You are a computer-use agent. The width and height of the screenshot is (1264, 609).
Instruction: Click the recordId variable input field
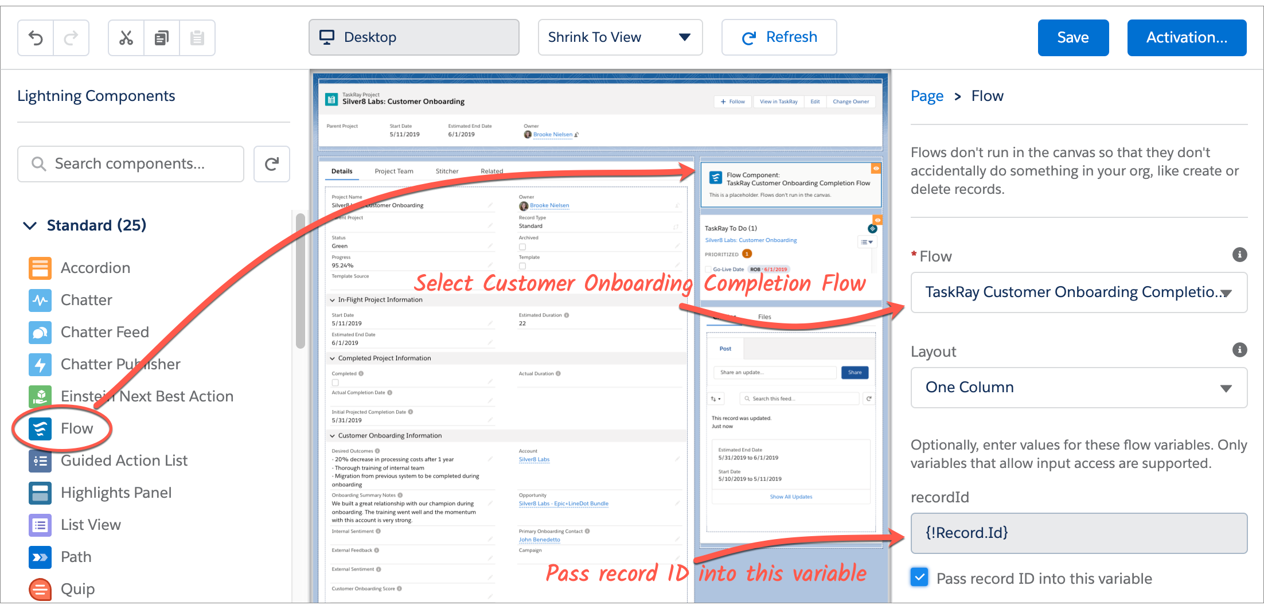1079,533
